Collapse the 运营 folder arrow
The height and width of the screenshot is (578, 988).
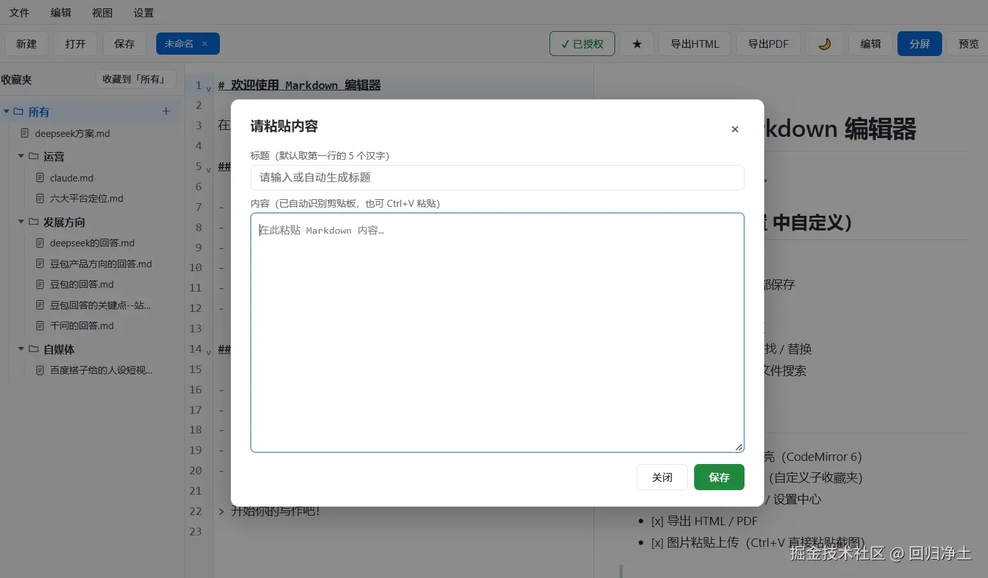point(21,156)
